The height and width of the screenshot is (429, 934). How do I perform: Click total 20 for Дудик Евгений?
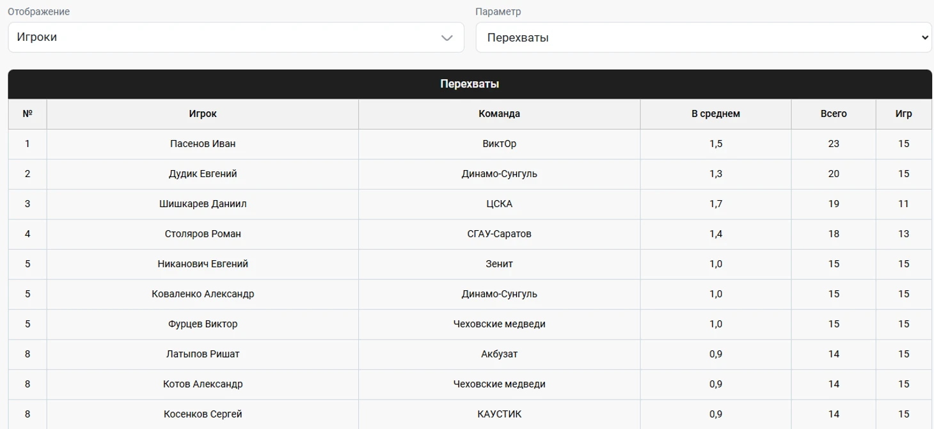(834, 174)
